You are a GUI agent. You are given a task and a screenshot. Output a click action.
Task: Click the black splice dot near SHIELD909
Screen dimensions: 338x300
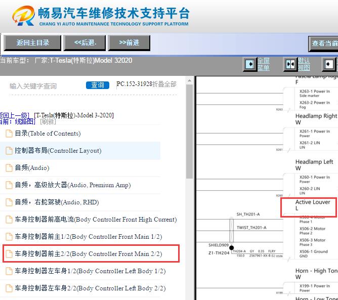(x=232, y=247)
